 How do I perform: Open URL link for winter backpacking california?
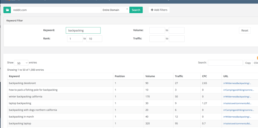pyautogui.click(x=237, y=97)
